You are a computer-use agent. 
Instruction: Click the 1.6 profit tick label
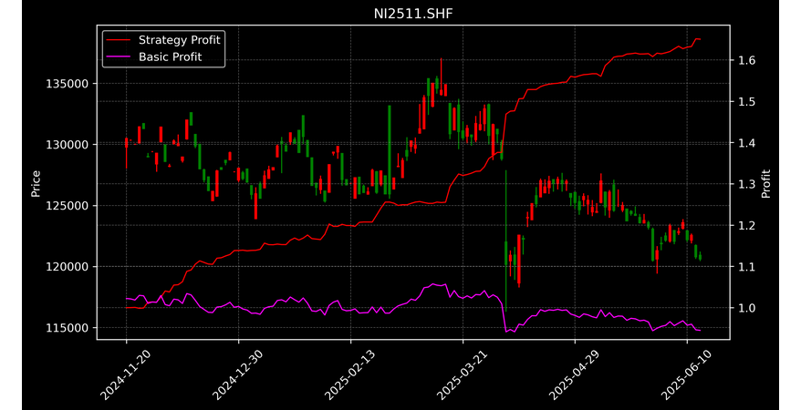point(746,61)
